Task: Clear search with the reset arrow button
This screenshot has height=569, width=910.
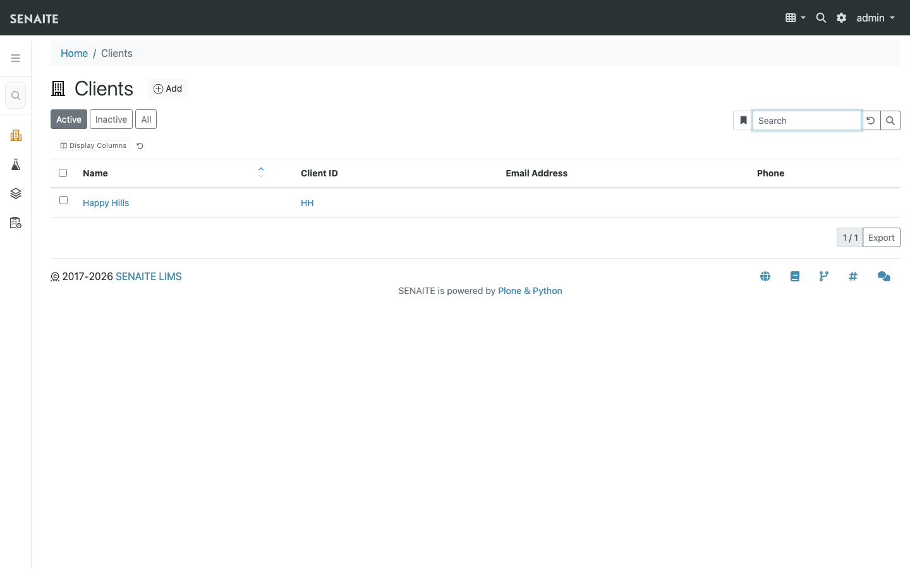Action: 871,120
